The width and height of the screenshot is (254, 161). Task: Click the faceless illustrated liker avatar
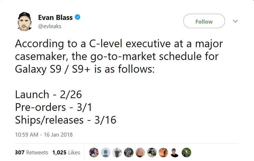point(175,153)
